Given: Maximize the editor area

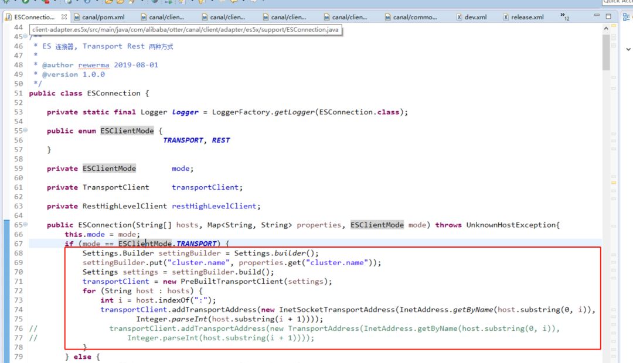Looking at the screenshot, I should point(608,16).
